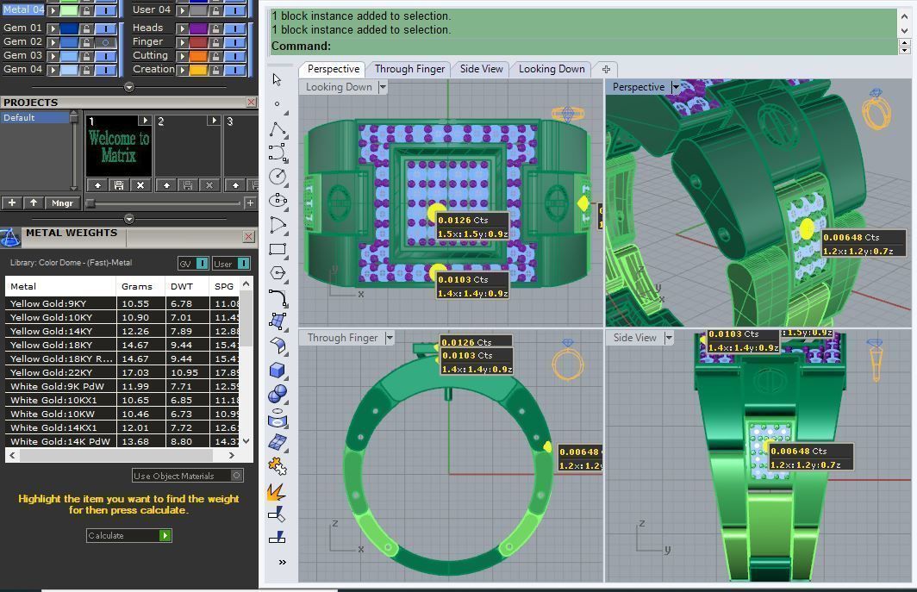
Task: Choose the Explode tool
Action: (277, 492)
